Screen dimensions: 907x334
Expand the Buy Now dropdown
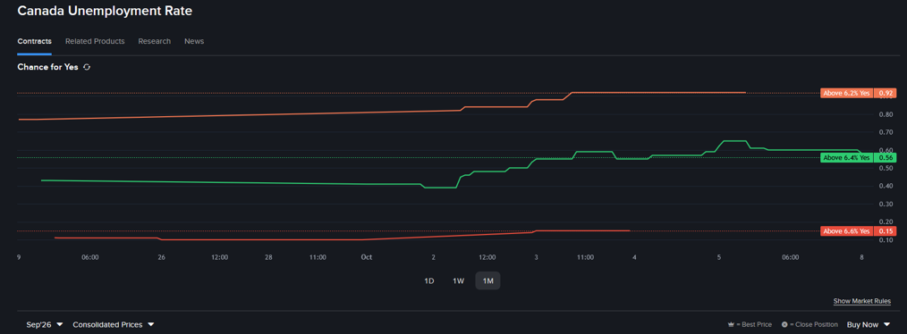(869, 325)
